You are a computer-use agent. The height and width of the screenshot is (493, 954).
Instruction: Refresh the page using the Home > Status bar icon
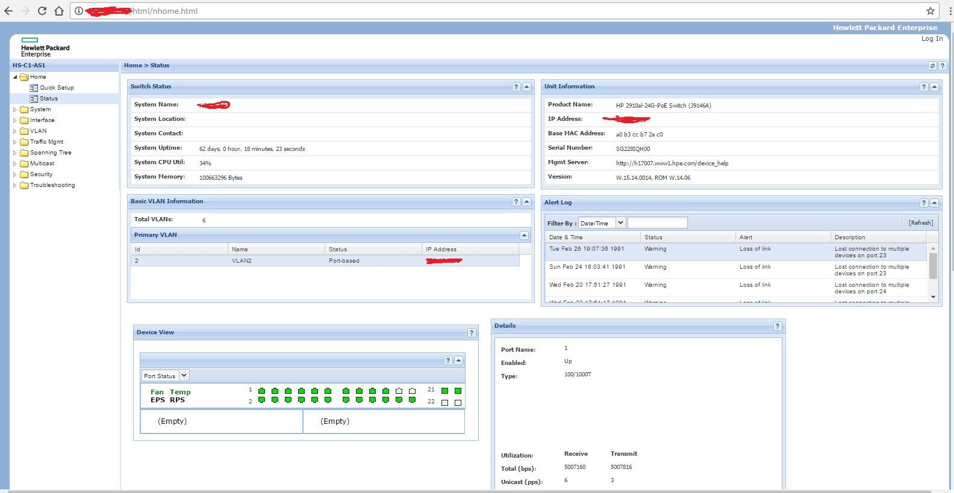pyautogui.click(x=932, y=66)
